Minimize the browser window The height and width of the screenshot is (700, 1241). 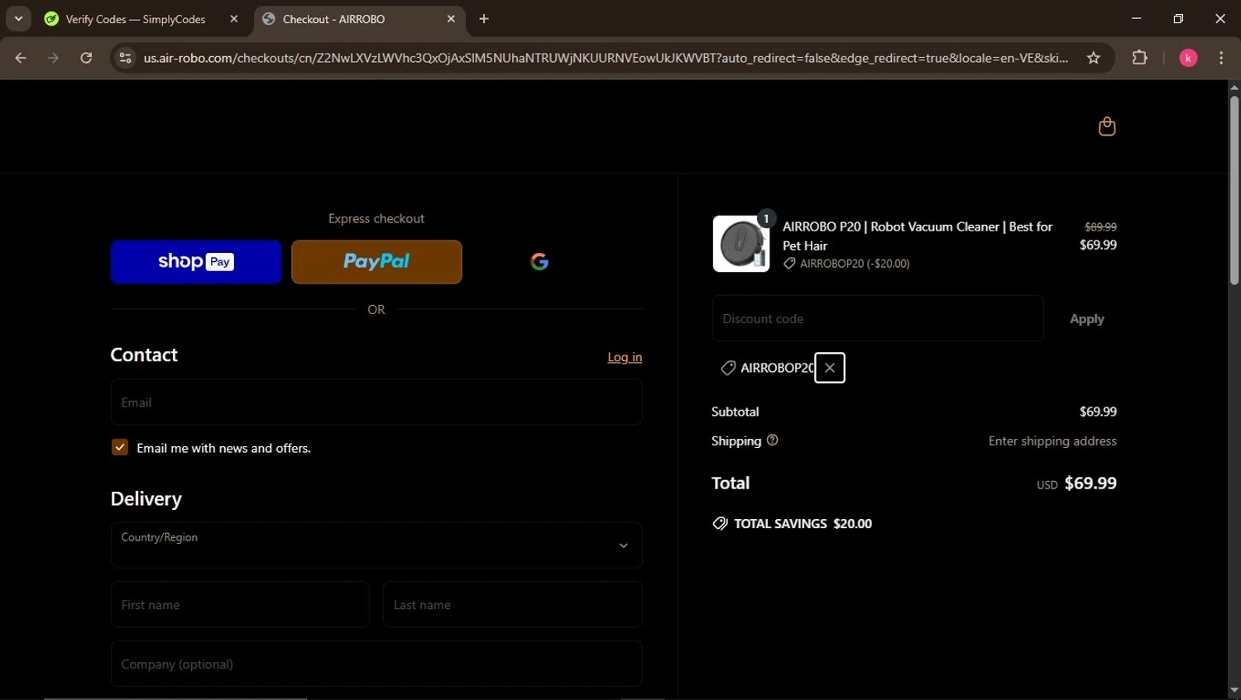pyautogui.click(x=1136, y=18)
